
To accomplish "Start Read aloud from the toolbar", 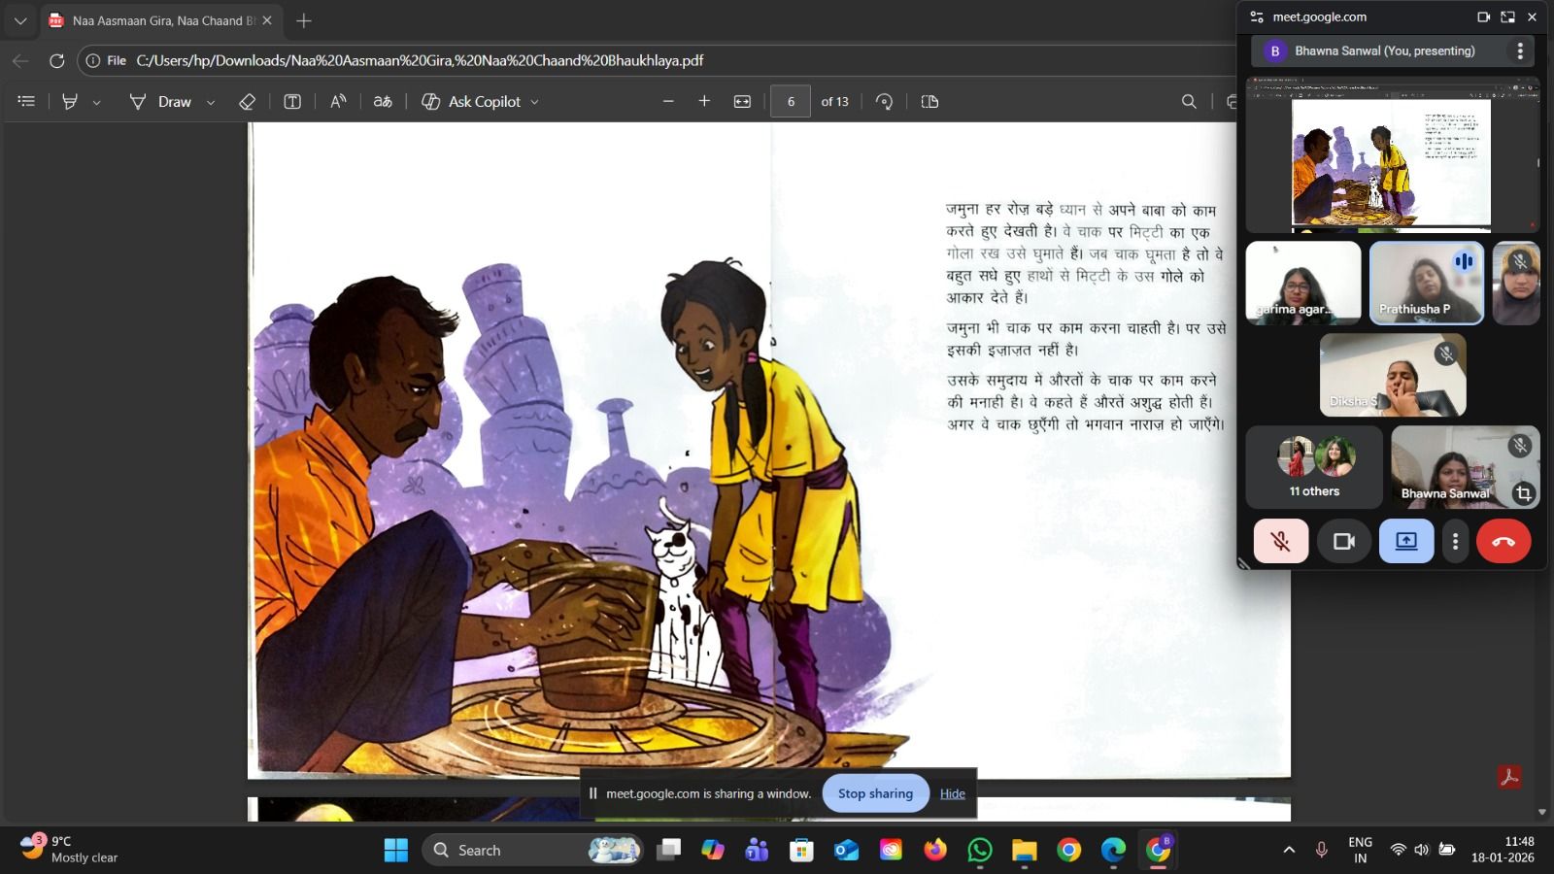I will 338,101.
